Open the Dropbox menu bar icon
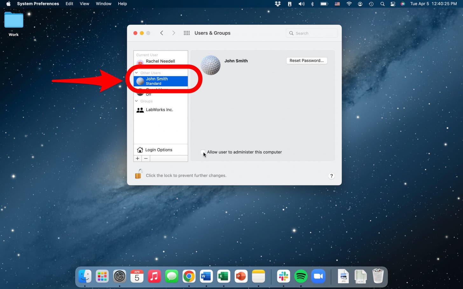The height and width of the screenshot is (289, 463). pos(278,4)
